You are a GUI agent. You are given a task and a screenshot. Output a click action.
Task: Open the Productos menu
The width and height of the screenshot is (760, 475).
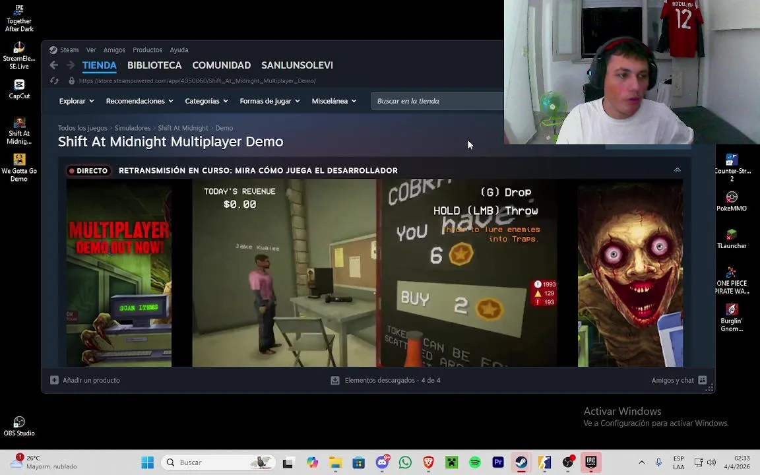[147, 50]
